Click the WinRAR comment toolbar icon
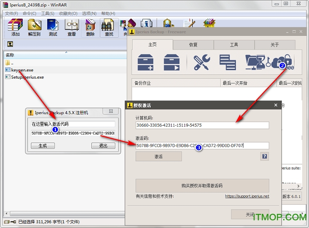 tap(189, 23)
